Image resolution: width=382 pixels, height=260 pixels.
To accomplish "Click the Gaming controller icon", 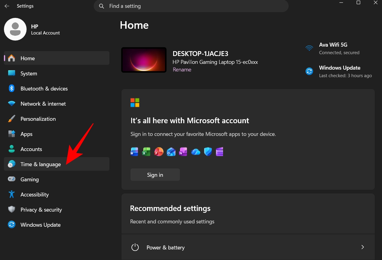I will 11,179.
